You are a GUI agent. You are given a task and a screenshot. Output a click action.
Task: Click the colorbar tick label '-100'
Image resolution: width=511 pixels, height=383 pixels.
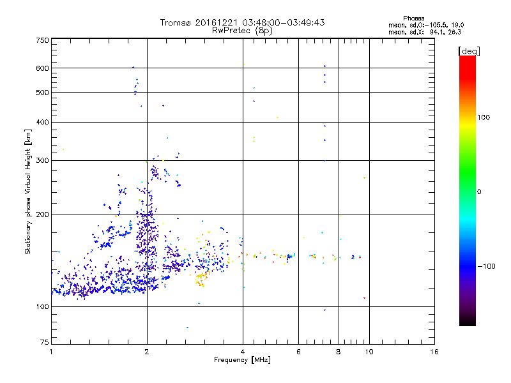point(486,266)
